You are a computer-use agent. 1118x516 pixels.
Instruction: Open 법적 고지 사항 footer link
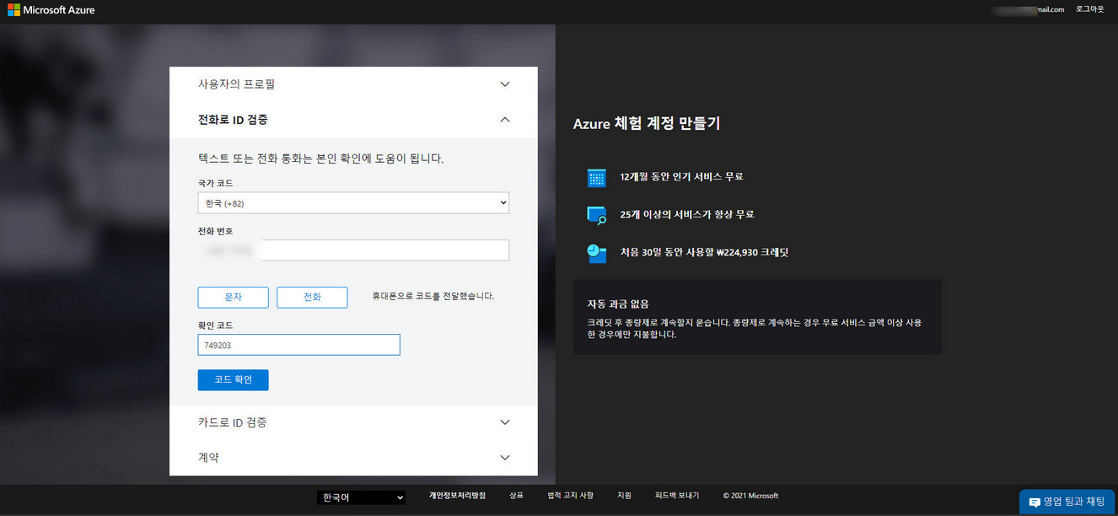(571, 496)
